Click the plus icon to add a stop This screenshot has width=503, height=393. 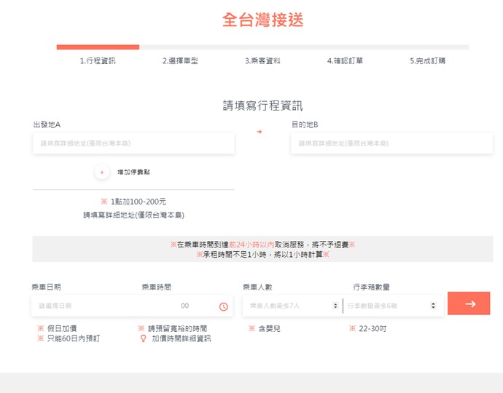(102, 172)
